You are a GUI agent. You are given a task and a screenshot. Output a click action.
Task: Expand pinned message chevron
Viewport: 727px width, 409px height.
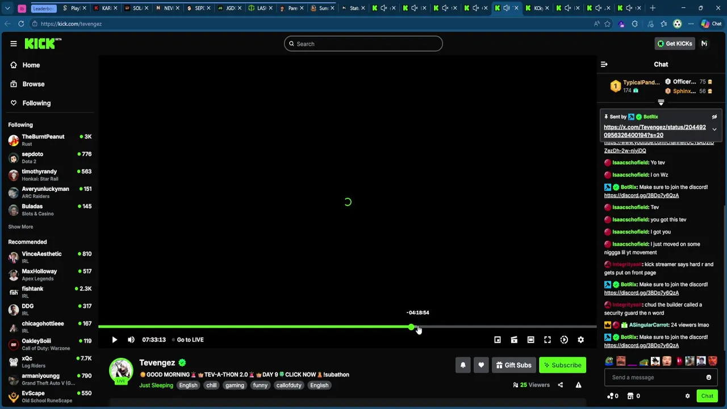(715, 130)
